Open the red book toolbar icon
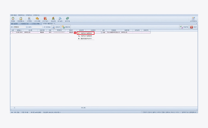Screen dimensions: 208x128 click(x=45, y=19)
